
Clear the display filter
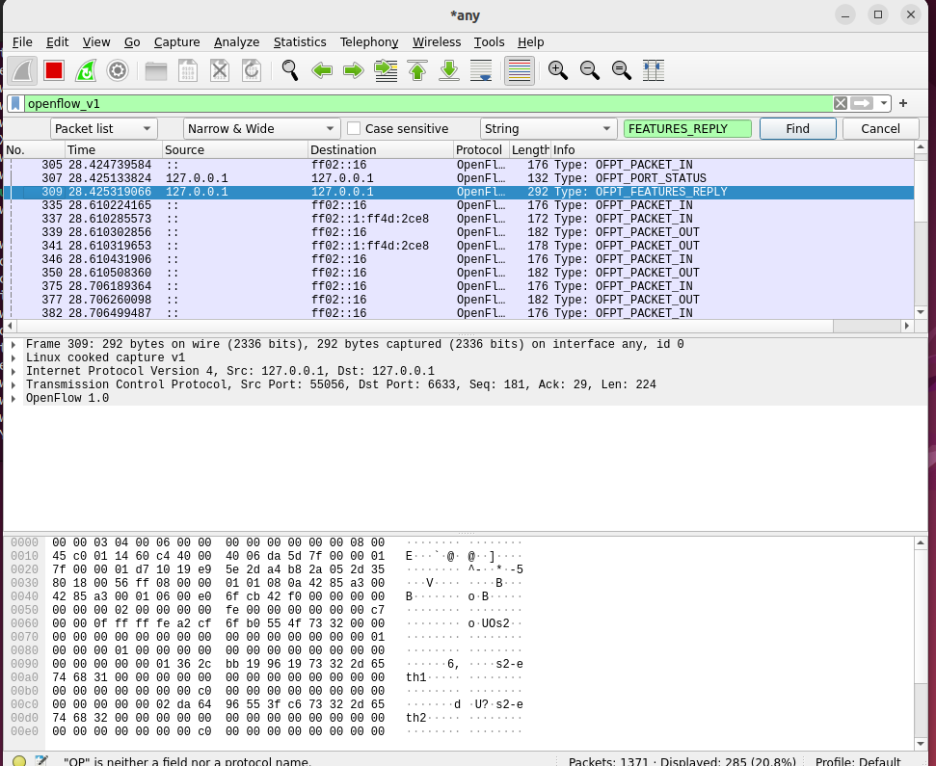pyautogui.click(x=841, y=103)
